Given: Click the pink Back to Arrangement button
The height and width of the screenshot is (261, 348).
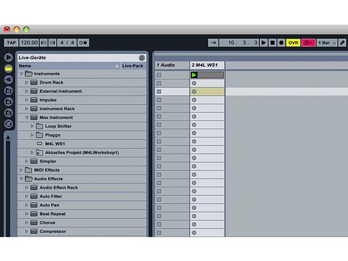Looking at the screenshot, I should pyautogui.click(x=308, y=42).
